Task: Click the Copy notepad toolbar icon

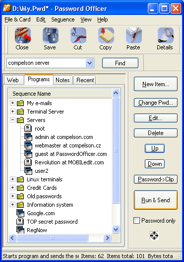Action: [x=106, y=35]
